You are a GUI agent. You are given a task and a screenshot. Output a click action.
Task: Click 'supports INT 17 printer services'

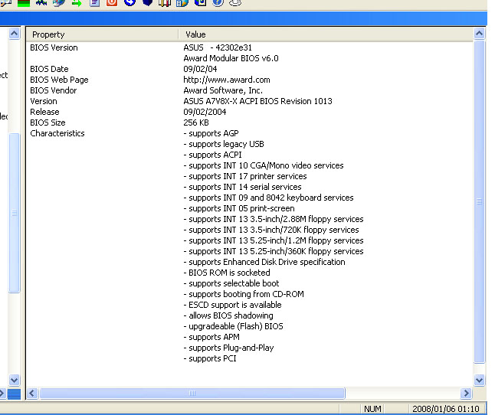(x=245, y=176)
